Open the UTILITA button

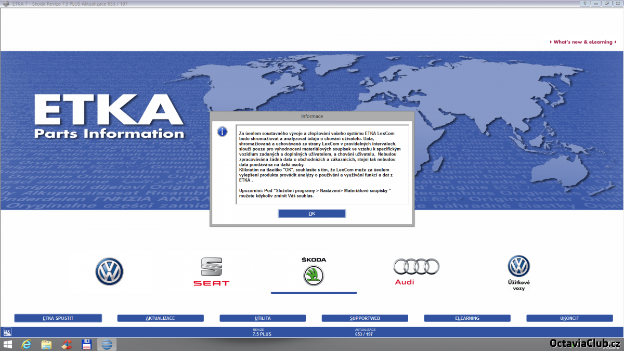pos(263,318)
